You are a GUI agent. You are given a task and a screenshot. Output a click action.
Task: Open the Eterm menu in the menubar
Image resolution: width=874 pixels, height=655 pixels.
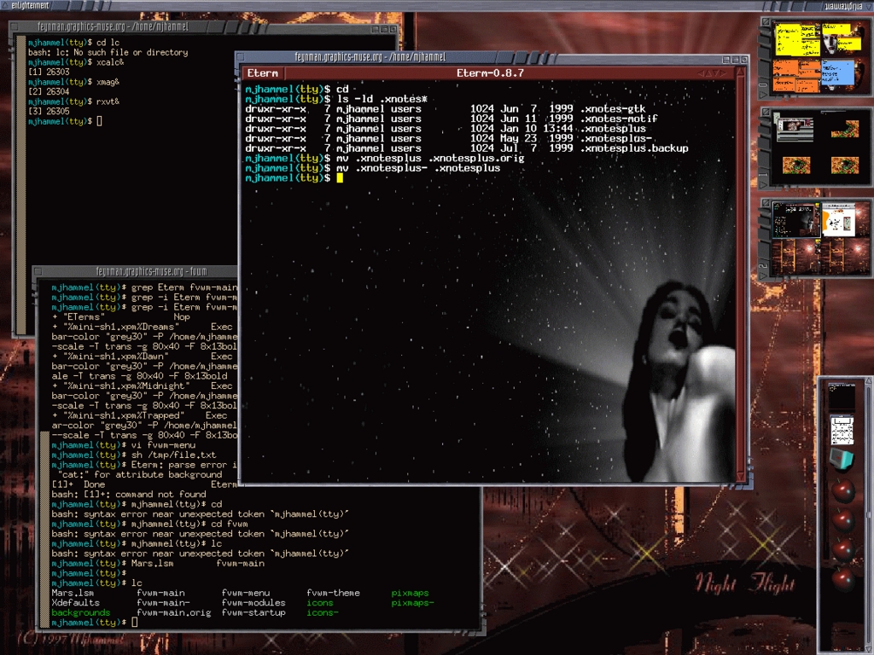pyautogui.click(x=261, y=73)
